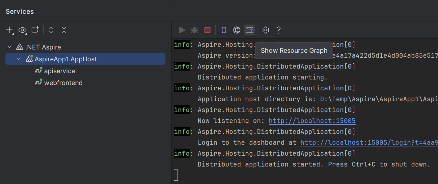The width and height of the screenshot is (438, 184).
Task: Click the help question mark icon
Action: [x=279, y=30]
